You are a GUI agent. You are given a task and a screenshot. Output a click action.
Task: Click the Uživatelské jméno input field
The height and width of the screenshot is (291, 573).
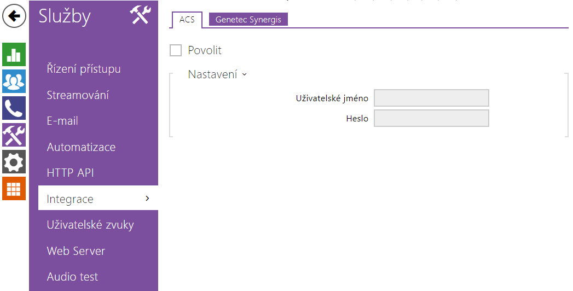click(431, 98)
